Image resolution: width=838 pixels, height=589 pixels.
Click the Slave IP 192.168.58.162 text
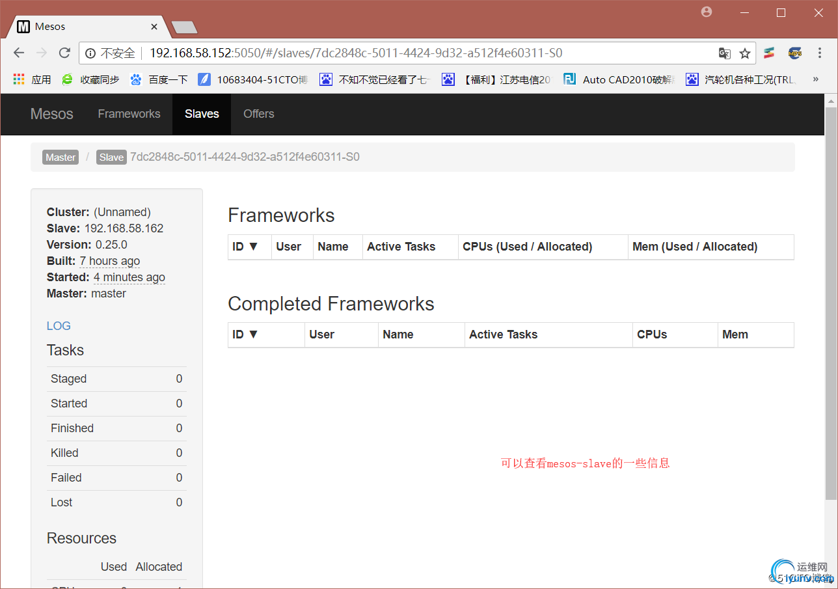click(x=124, y=228)
